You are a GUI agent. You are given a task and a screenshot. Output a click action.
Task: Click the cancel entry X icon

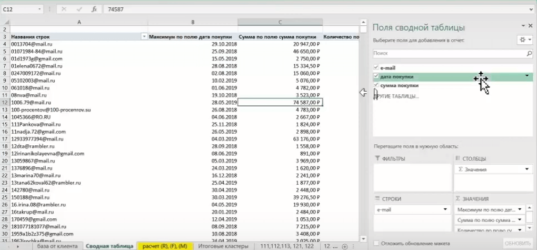pos(64,9)
